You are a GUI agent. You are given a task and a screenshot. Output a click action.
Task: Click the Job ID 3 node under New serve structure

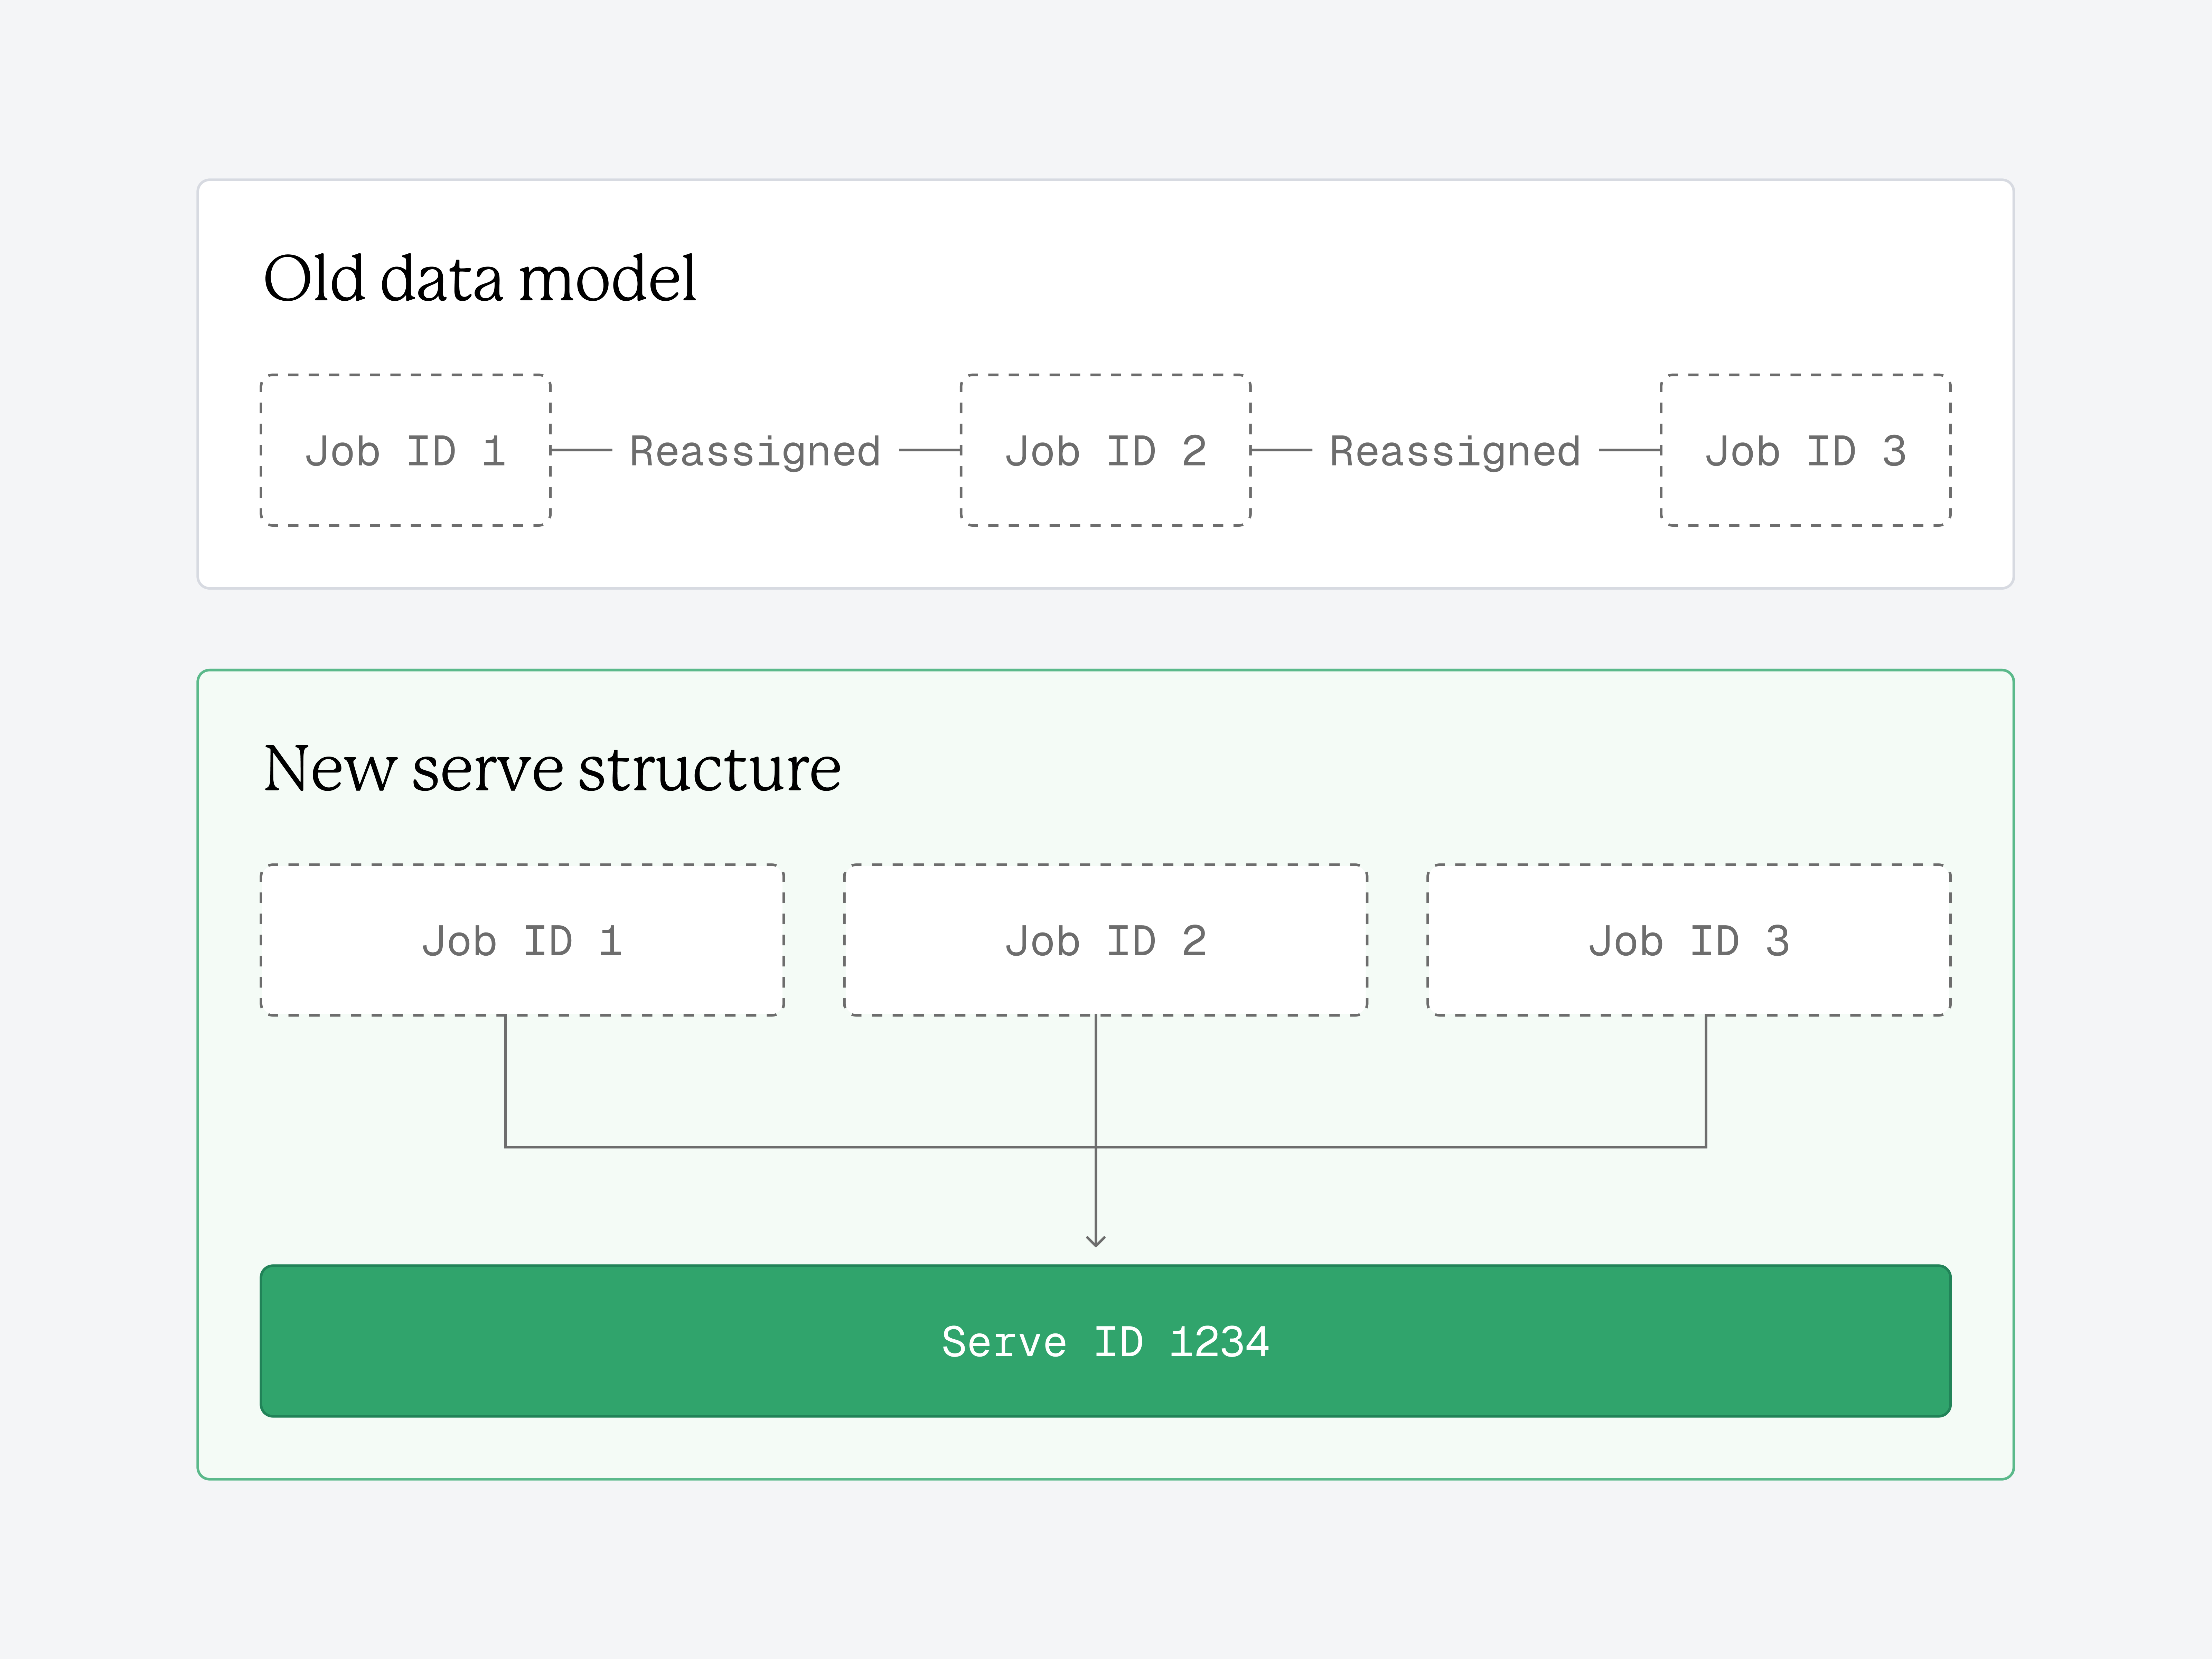[1688, 938]
